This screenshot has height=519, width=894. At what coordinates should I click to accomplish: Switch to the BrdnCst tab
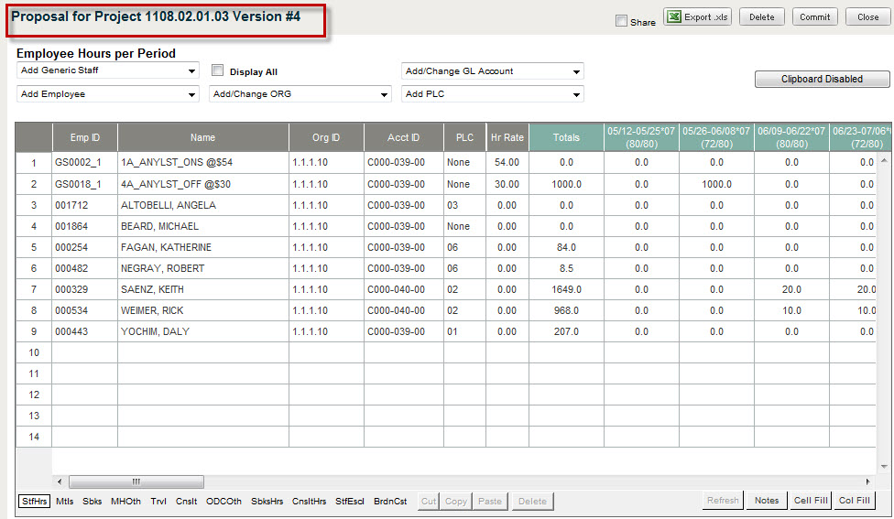390,501
